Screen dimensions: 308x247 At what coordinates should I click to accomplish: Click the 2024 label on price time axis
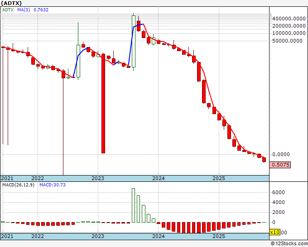coord(159,178)
